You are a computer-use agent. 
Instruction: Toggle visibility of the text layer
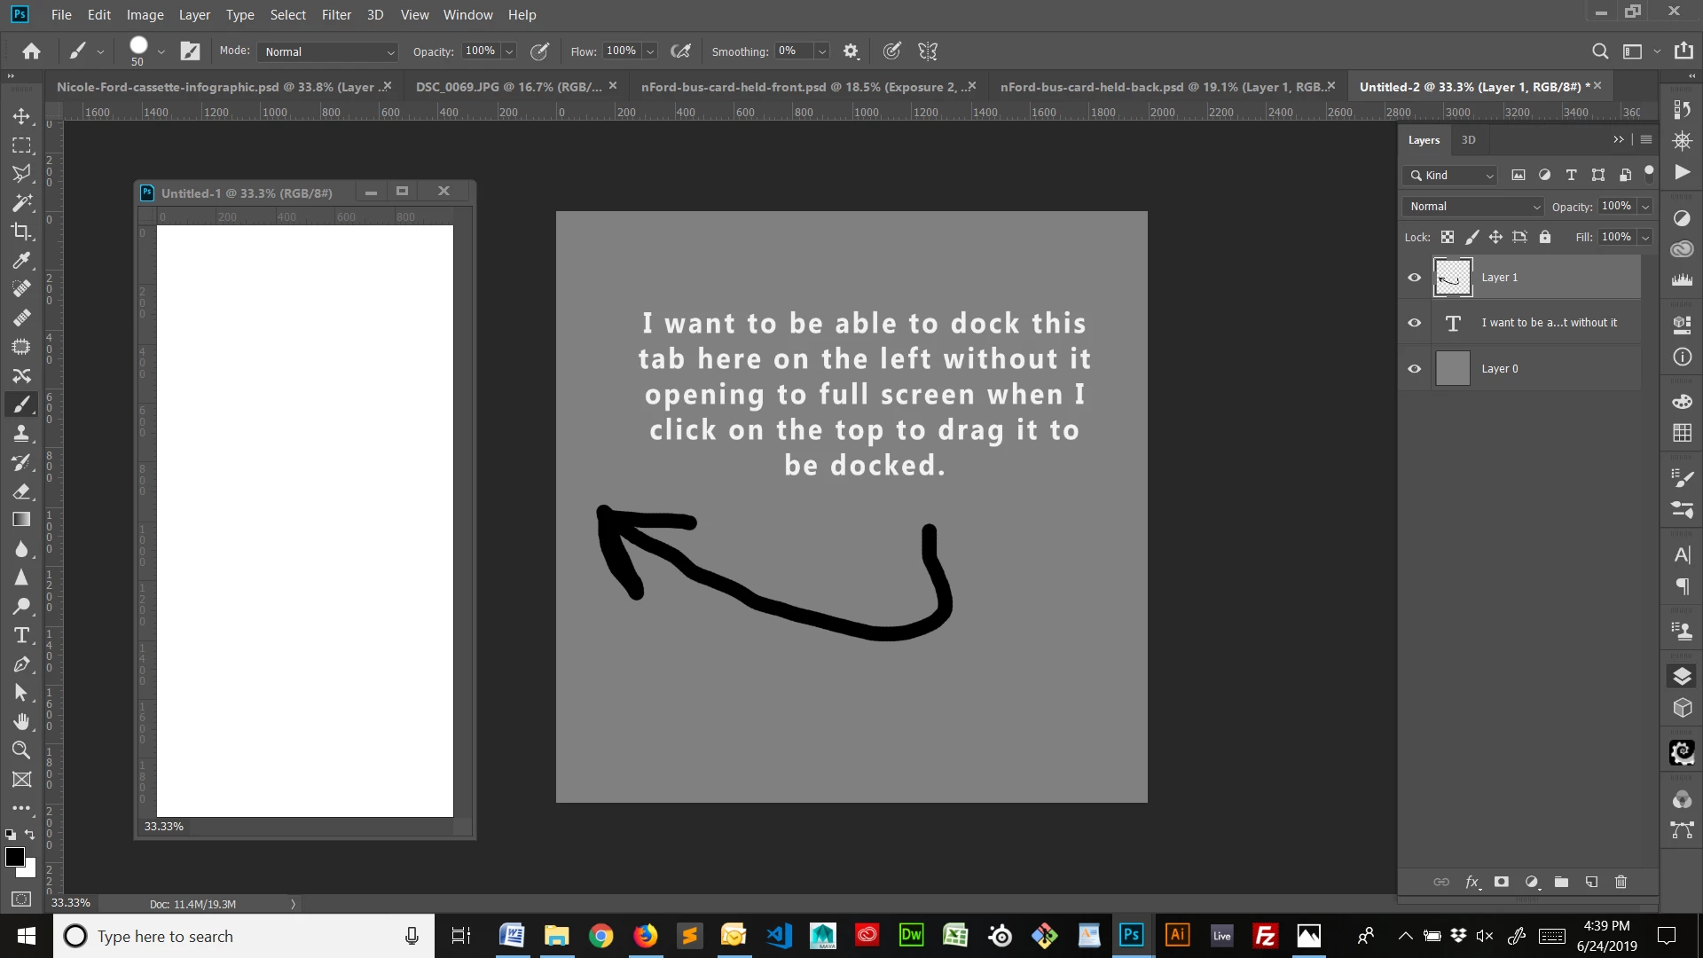coord(1415,323)
